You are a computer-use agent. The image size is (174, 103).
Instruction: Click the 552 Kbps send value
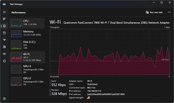coord(59,85)
